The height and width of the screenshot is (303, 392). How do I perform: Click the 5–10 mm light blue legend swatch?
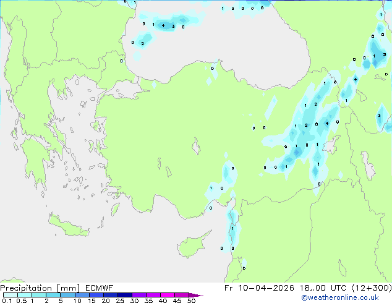click(67, 295)
